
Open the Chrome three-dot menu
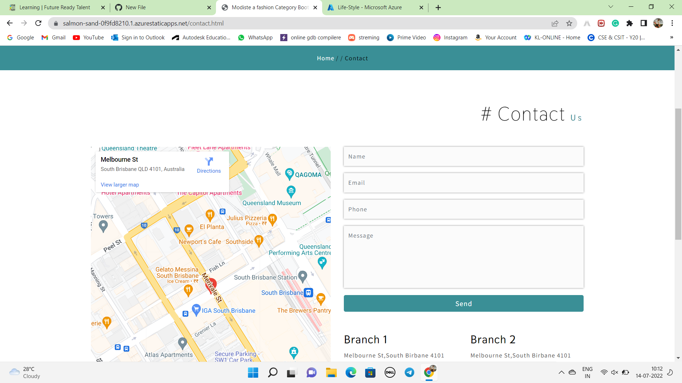[x=672, y=23]
